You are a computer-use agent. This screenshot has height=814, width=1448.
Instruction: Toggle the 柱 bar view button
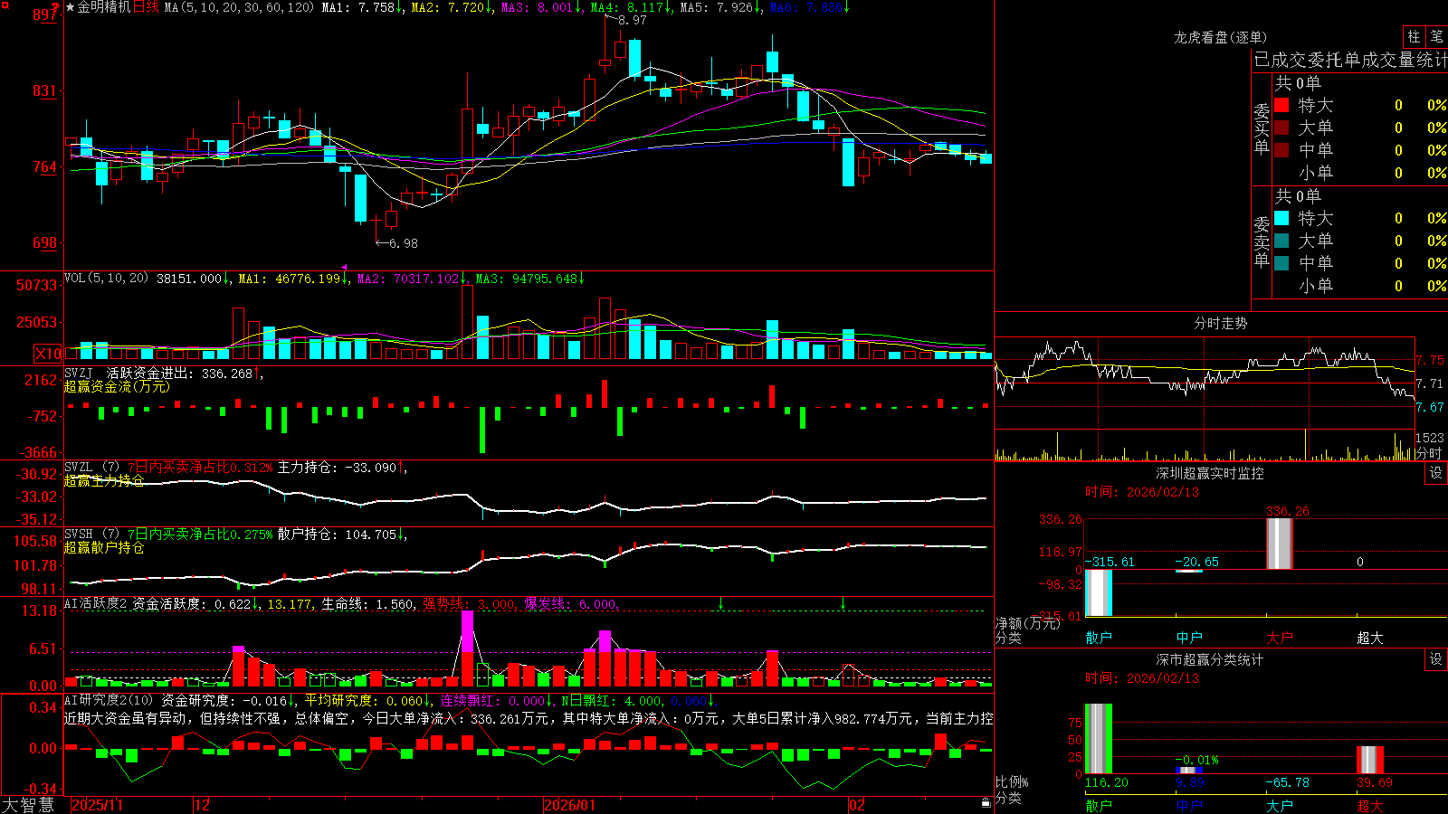(1414, 37)
